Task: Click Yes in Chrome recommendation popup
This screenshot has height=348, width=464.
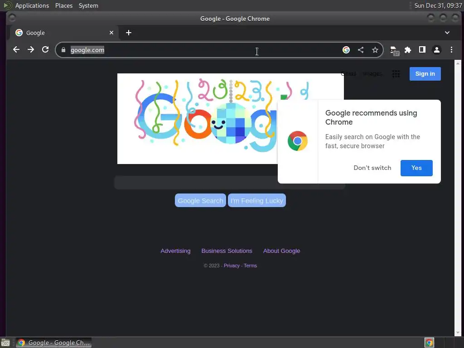Action: pyautogui.click(x=416, y=168)
